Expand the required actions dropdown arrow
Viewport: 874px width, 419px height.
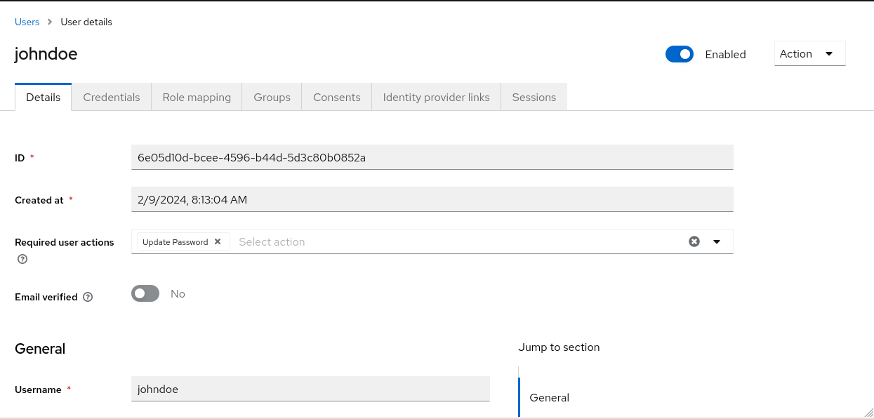pos(717,241)
